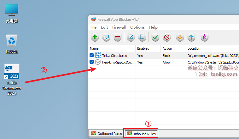This screenshot has height=139, width=239.
Task: Click the red prohibition Block toolbar icon
Action: (x=167, y=37)
